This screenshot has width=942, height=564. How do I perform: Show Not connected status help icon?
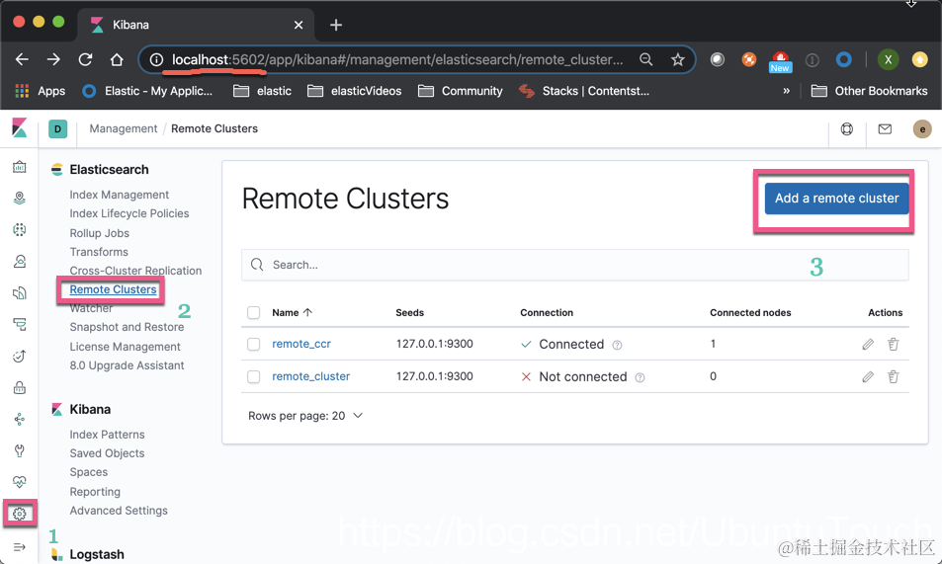[640, 377]
